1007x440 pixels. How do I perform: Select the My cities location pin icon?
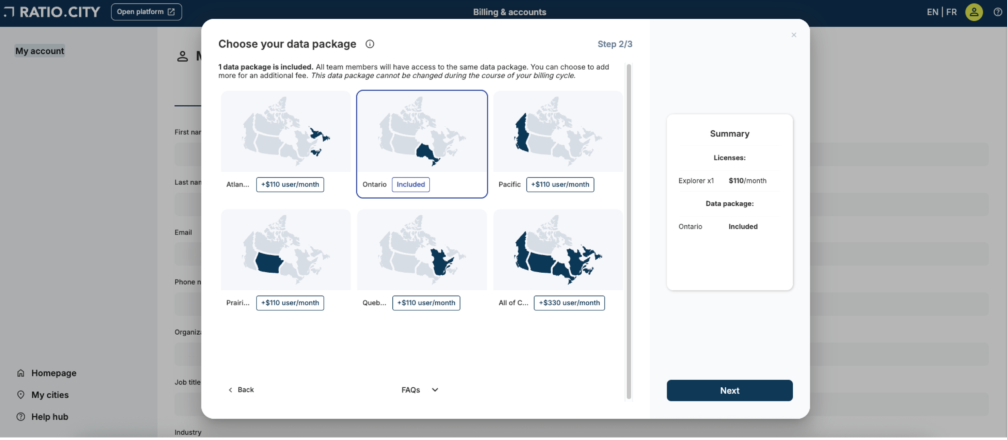[21, 395]
